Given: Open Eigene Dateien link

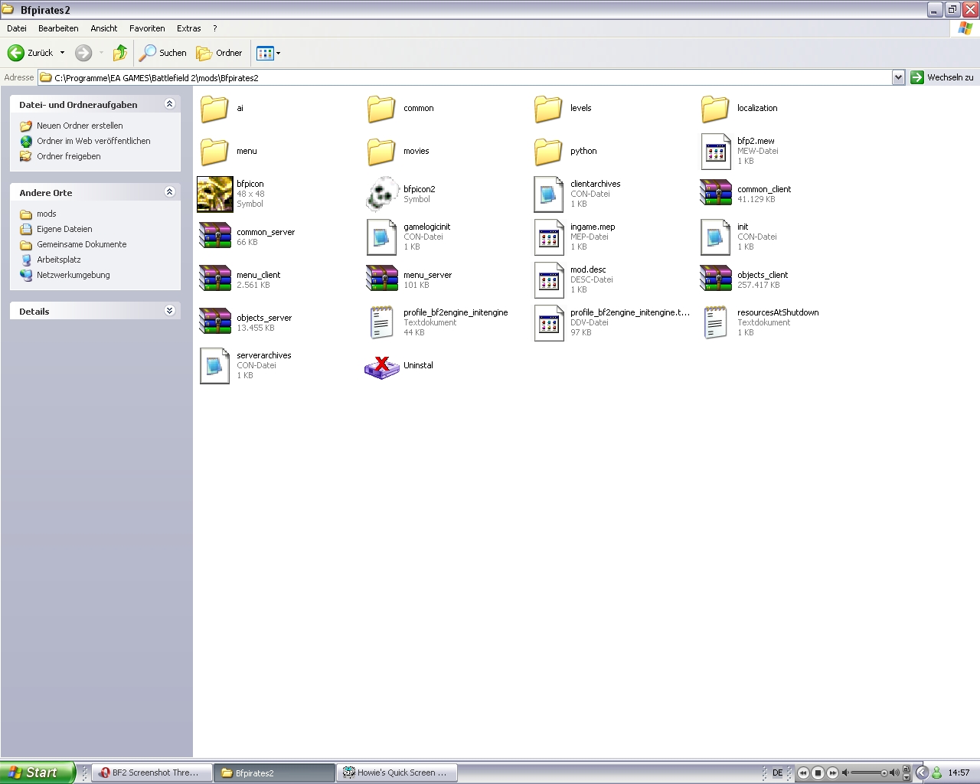Looking at the screenshot, I should click(x=64, y=229).
